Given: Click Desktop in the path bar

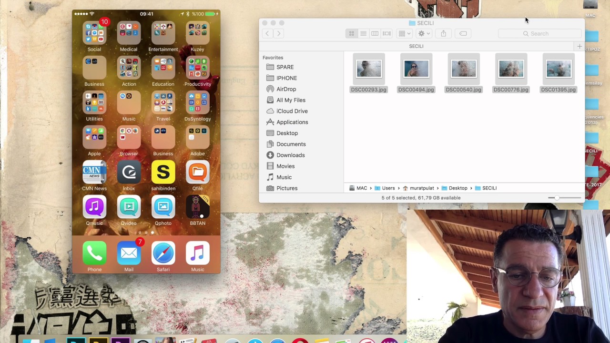Looking at the screenshot, I should click(x=454, y=188).
